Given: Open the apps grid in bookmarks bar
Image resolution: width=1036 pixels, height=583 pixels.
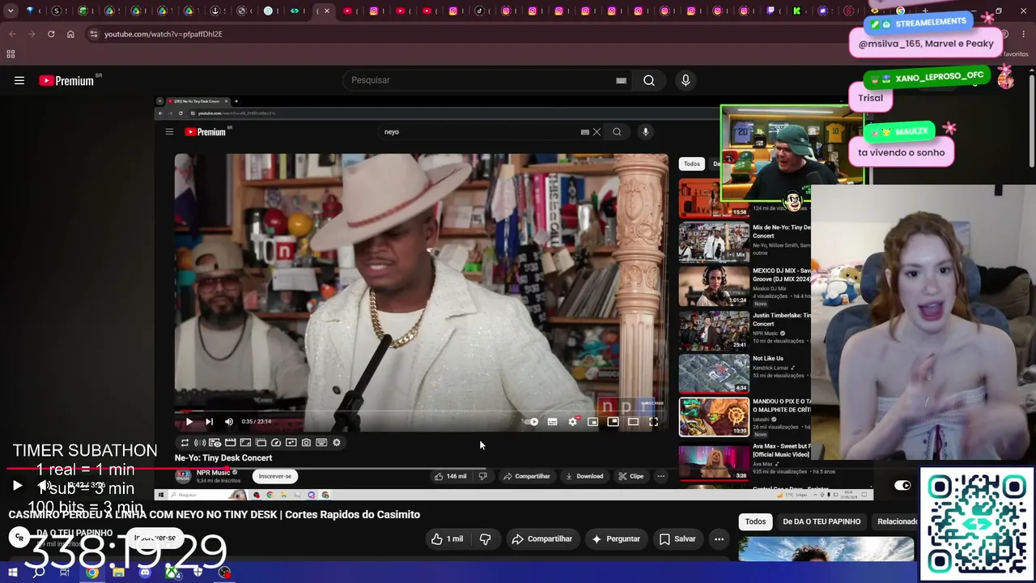Looking at the screenshot, I should (x=11, y=54).
